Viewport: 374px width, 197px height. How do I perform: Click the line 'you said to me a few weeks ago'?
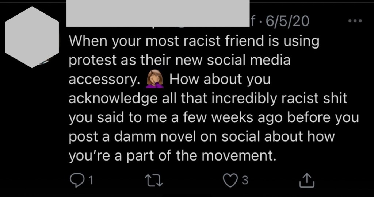click(x=214, y=118)
